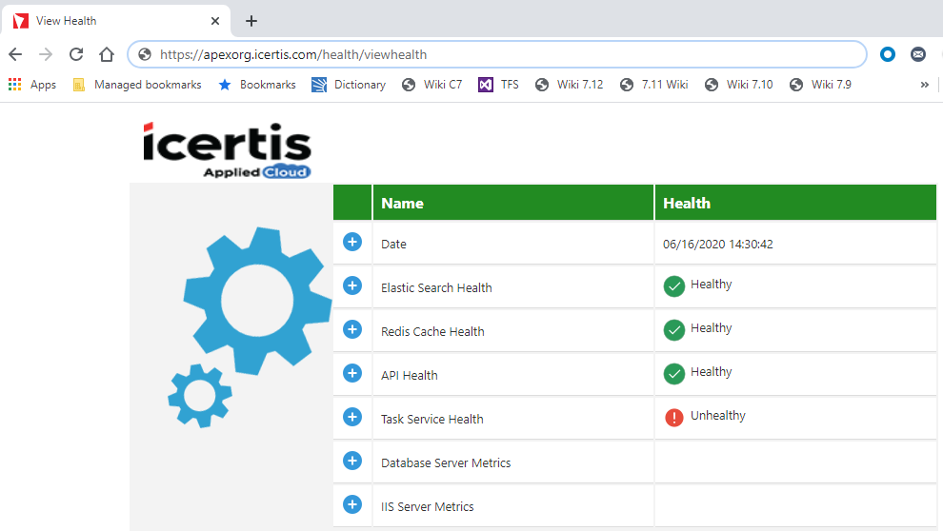Click the red Unhealthy warning icon
This screenshot has width=943, height=531.
(x=674, y=417)
